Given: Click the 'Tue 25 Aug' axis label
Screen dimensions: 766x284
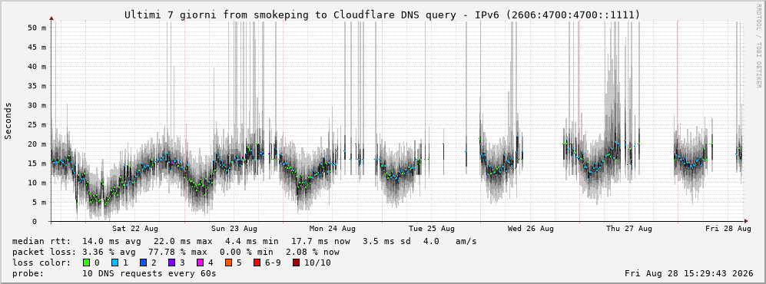Looking at the screenshot, I should [431, 229].
